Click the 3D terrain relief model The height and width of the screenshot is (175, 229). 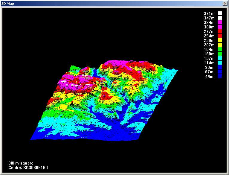[x=104, y=101]
